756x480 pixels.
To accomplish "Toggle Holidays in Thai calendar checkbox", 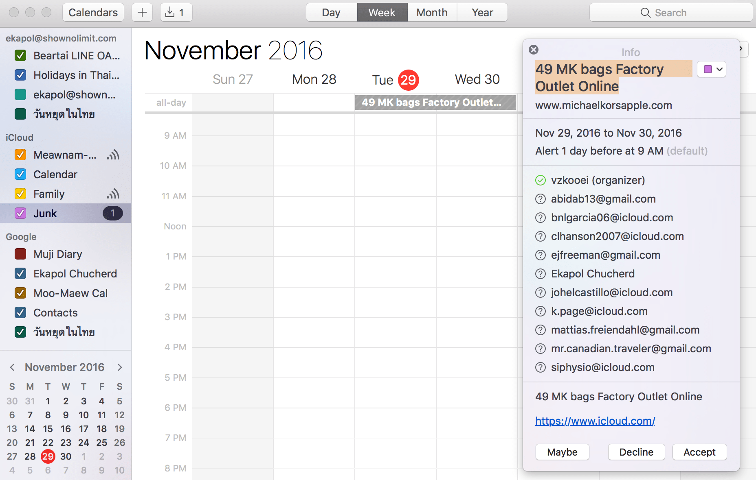I will [20, 75].
